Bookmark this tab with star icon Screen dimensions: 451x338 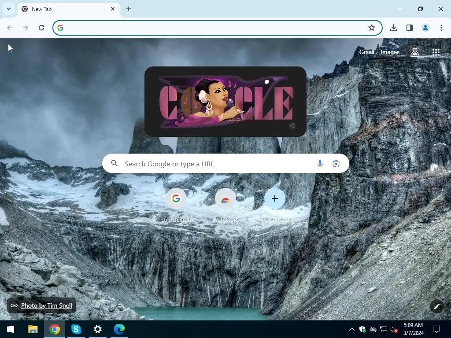372,28
